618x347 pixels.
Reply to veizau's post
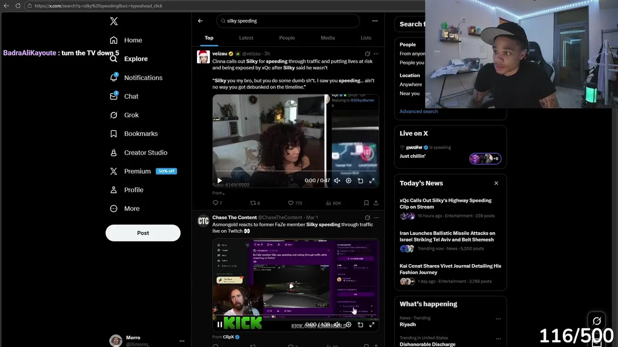[x=217, y=203]
